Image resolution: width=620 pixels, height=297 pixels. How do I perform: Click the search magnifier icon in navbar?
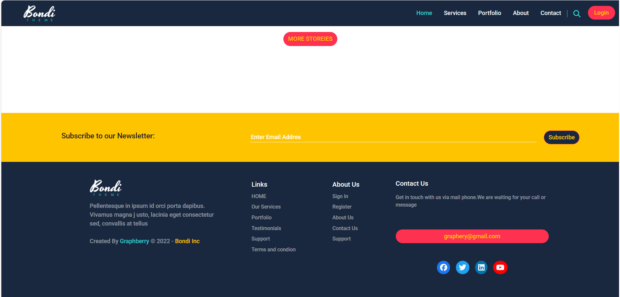(577, 14)
